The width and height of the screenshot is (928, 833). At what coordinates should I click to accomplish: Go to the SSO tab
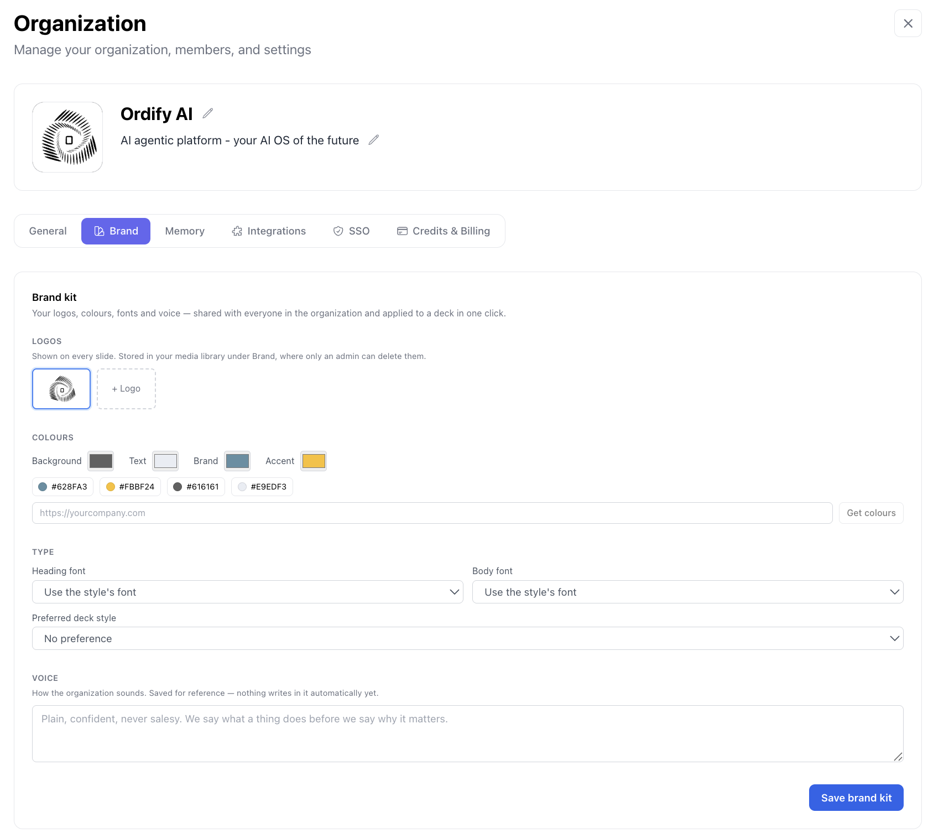[x=351, y=231]
